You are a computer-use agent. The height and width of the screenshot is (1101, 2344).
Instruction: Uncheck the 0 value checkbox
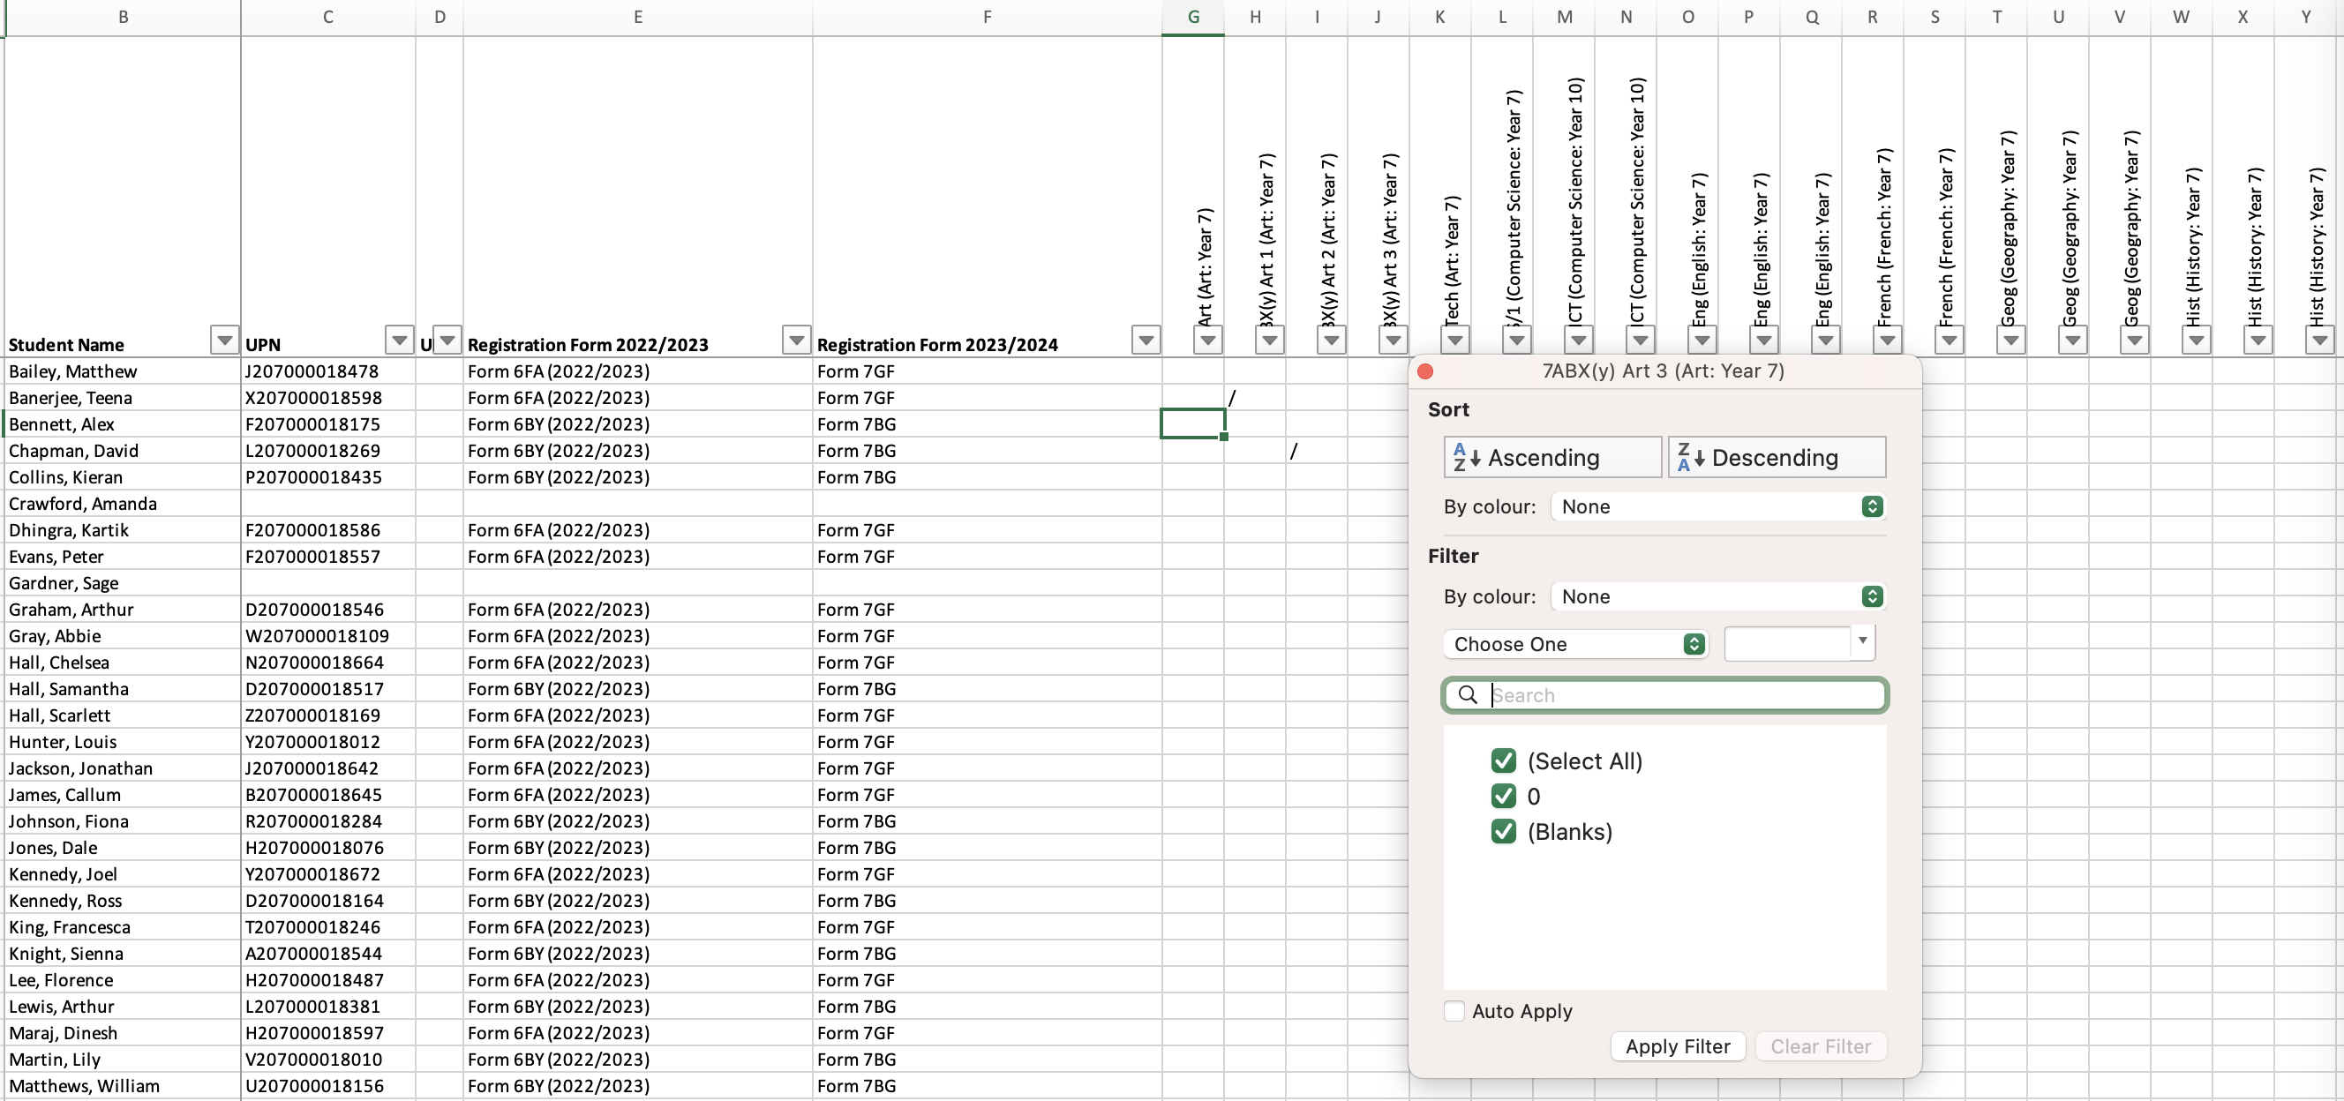[x=1503, y=796]
